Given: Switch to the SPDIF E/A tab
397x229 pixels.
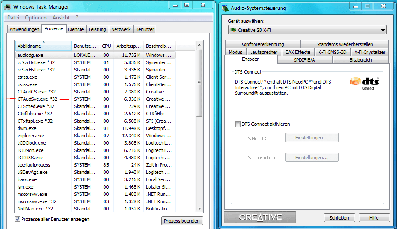Looking at the screenshot, I should [304, 60].
